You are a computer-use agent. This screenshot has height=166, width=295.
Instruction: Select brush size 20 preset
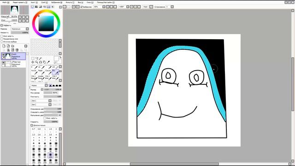(x=56, y=144)
